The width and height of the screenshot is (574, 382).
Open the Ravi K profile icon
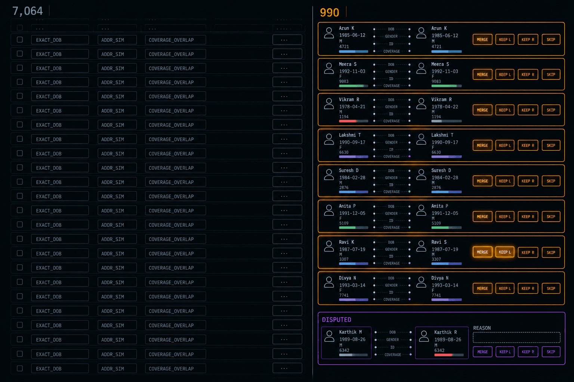coord(329,246)
